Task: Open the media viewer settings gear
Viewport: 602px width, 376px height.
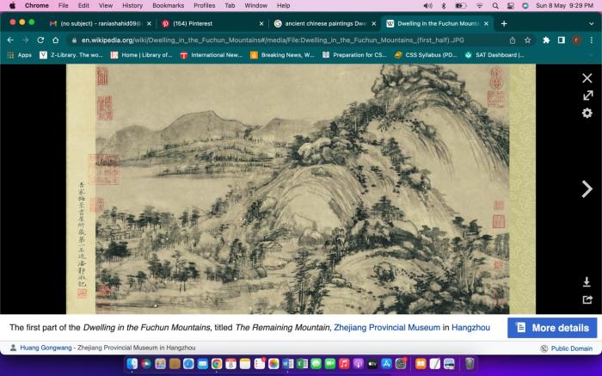Action: 587,113
